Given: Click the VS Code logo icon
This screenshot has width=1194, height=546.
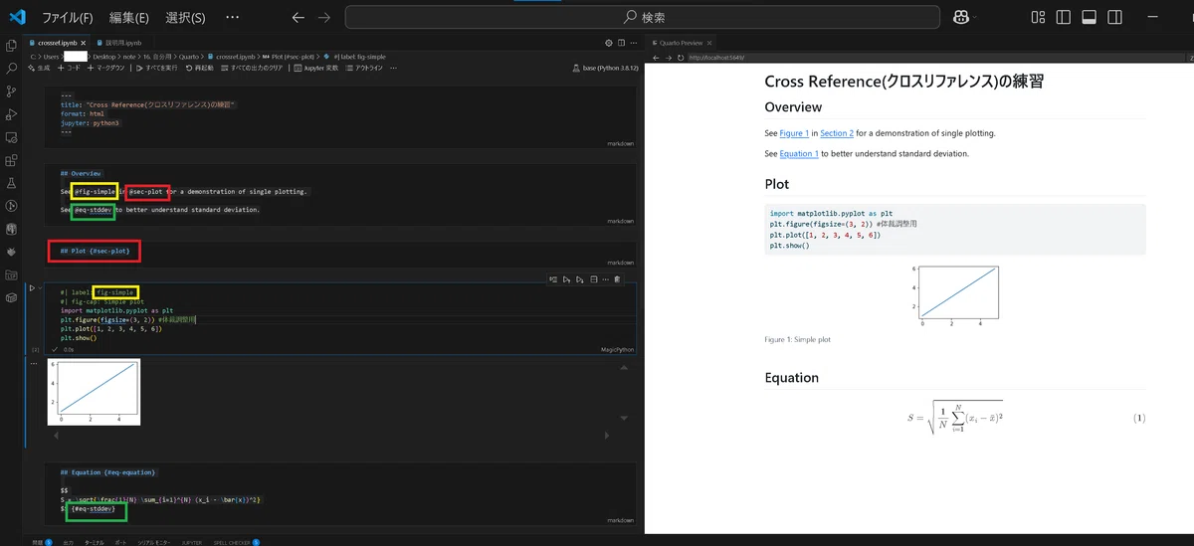Looking at the screenshot, I should click(17, 17).
